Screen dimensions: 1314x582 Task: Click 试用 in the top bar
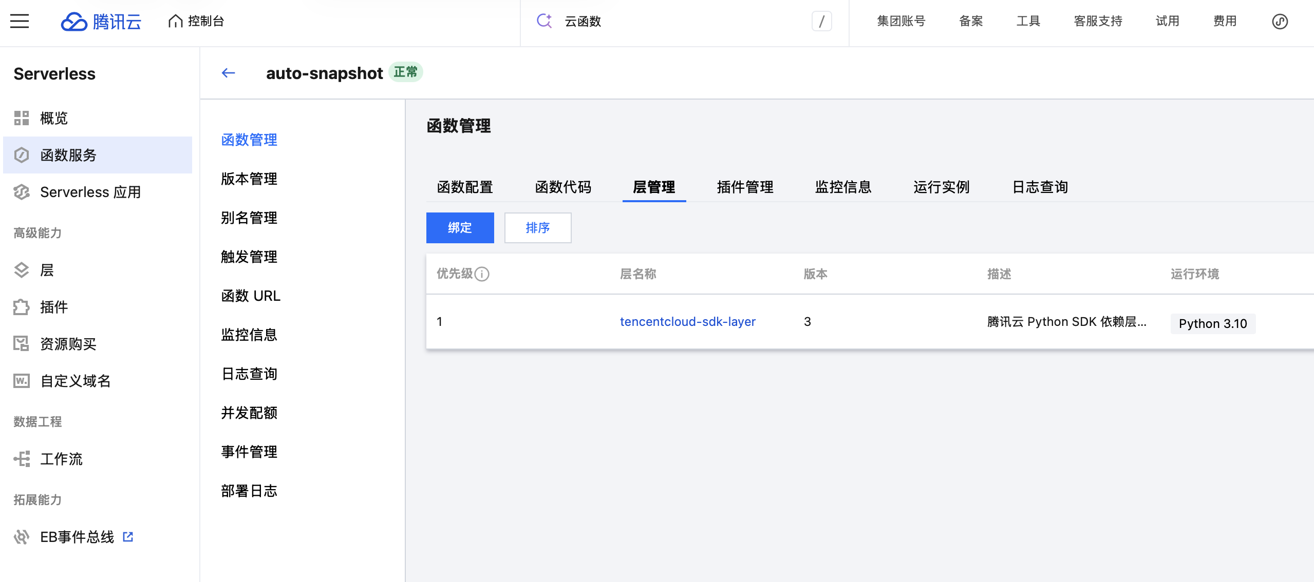click(1167, 21)
